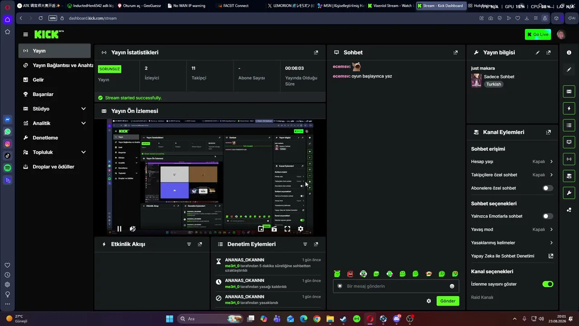Click the Bir mesaj gönderin chat input
The image size is (579, 326).
[x=396, y=286]
